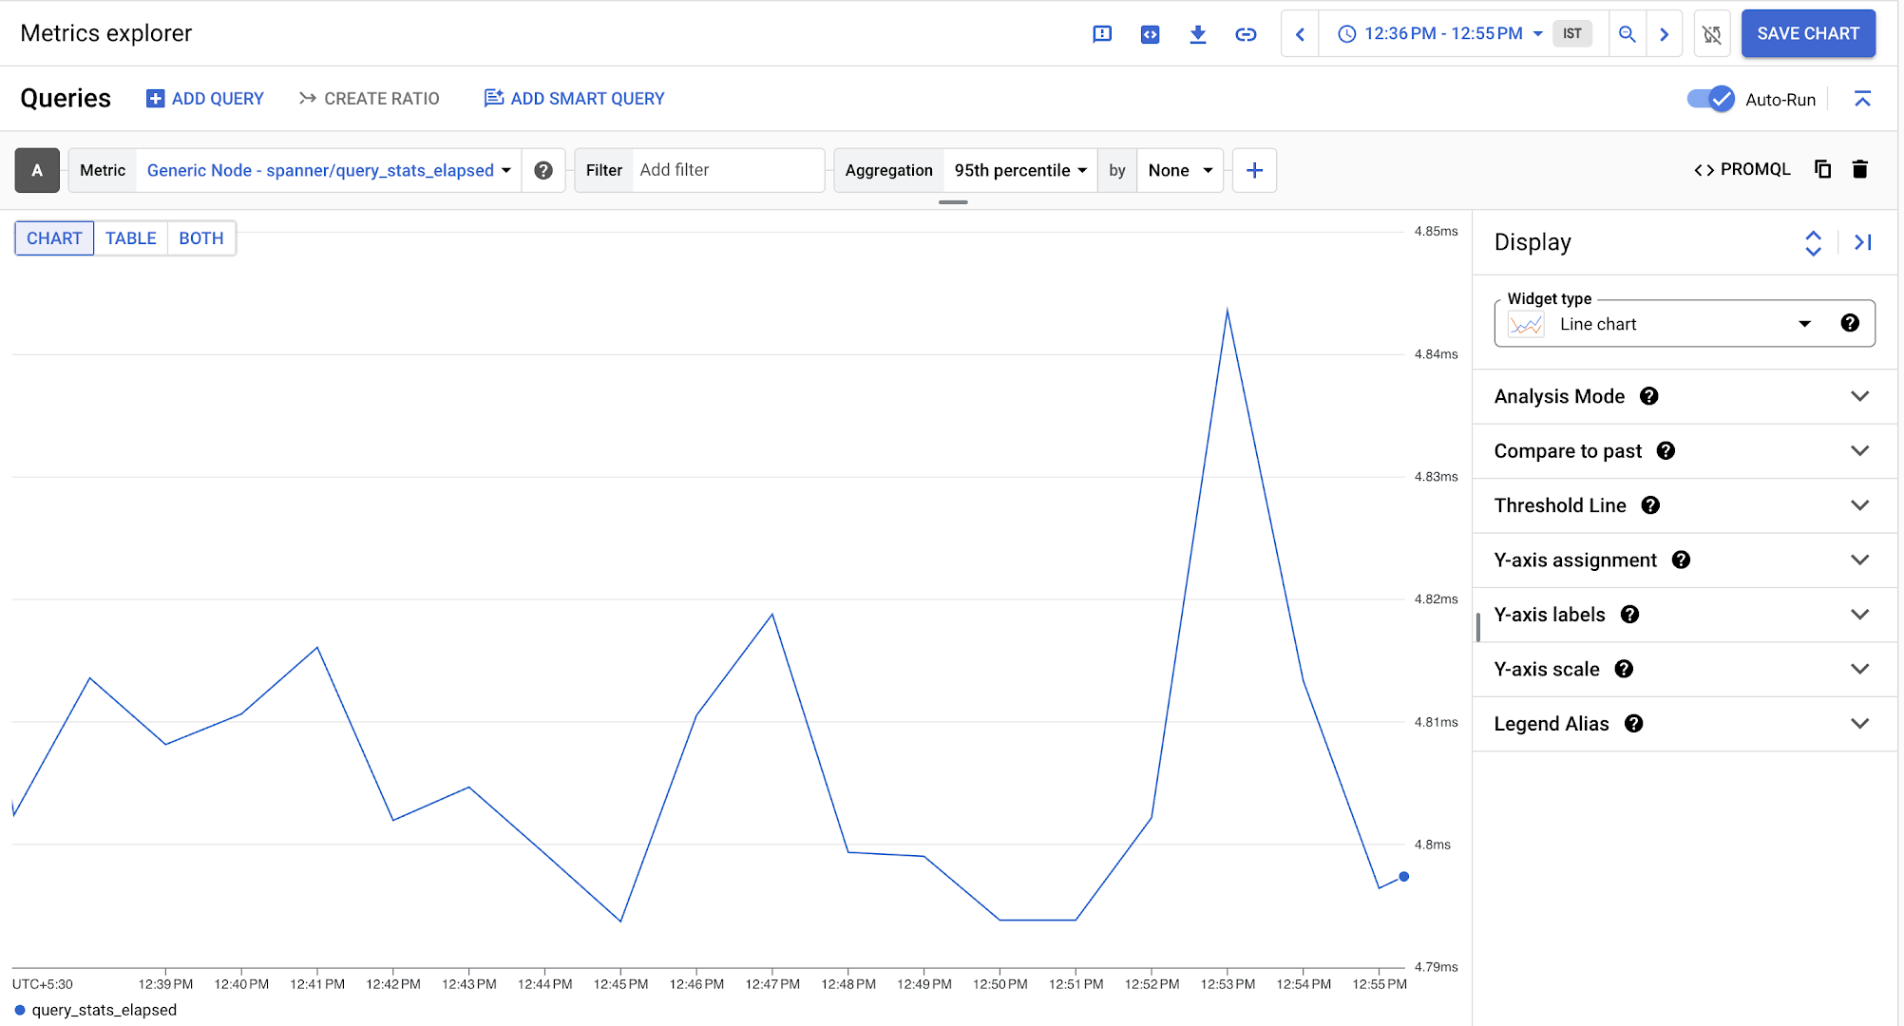Click the duplicate query icon
The image size is (1904, 1026).
pos(1822,169)
